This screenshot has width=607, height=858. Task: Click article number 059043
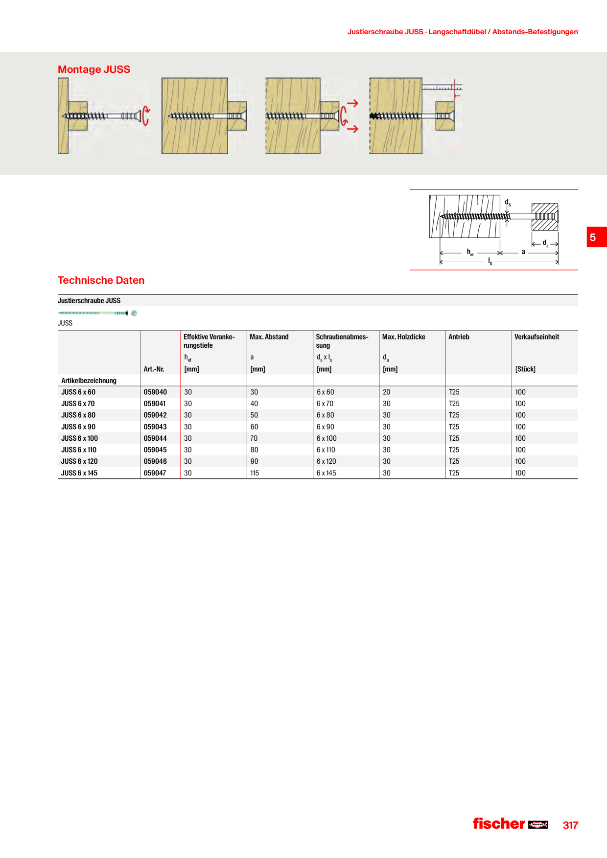(x=155, y=427)
